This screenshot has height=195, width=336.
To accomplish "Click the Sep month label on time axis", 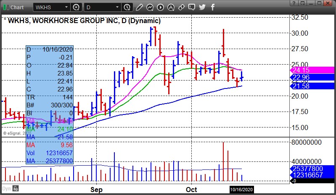I will (96, 190).
